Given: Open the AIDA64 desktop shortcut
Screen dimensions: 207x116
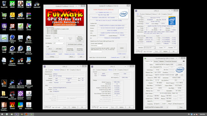Looking at the screenshot, I should [12, 4].
